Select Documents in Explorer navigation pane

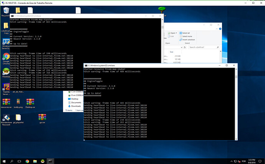[76, 103]
